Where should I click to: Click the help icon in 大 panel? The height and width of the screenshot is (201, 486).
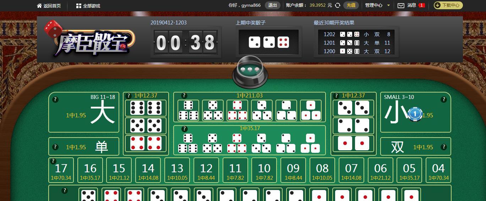tap(55, 100)
